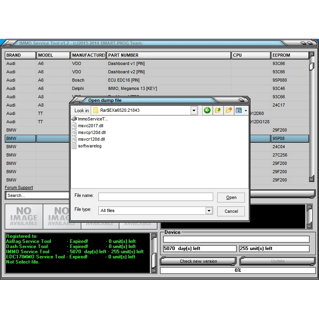Expand the view menu dropdown arrow
The image size is (319, 319).
click(x=246, y=111)
